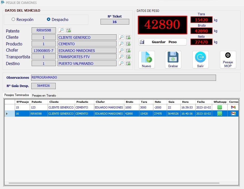Search destination with Destino magnifier icon
The image size is (244, 189).
(121, 63)
